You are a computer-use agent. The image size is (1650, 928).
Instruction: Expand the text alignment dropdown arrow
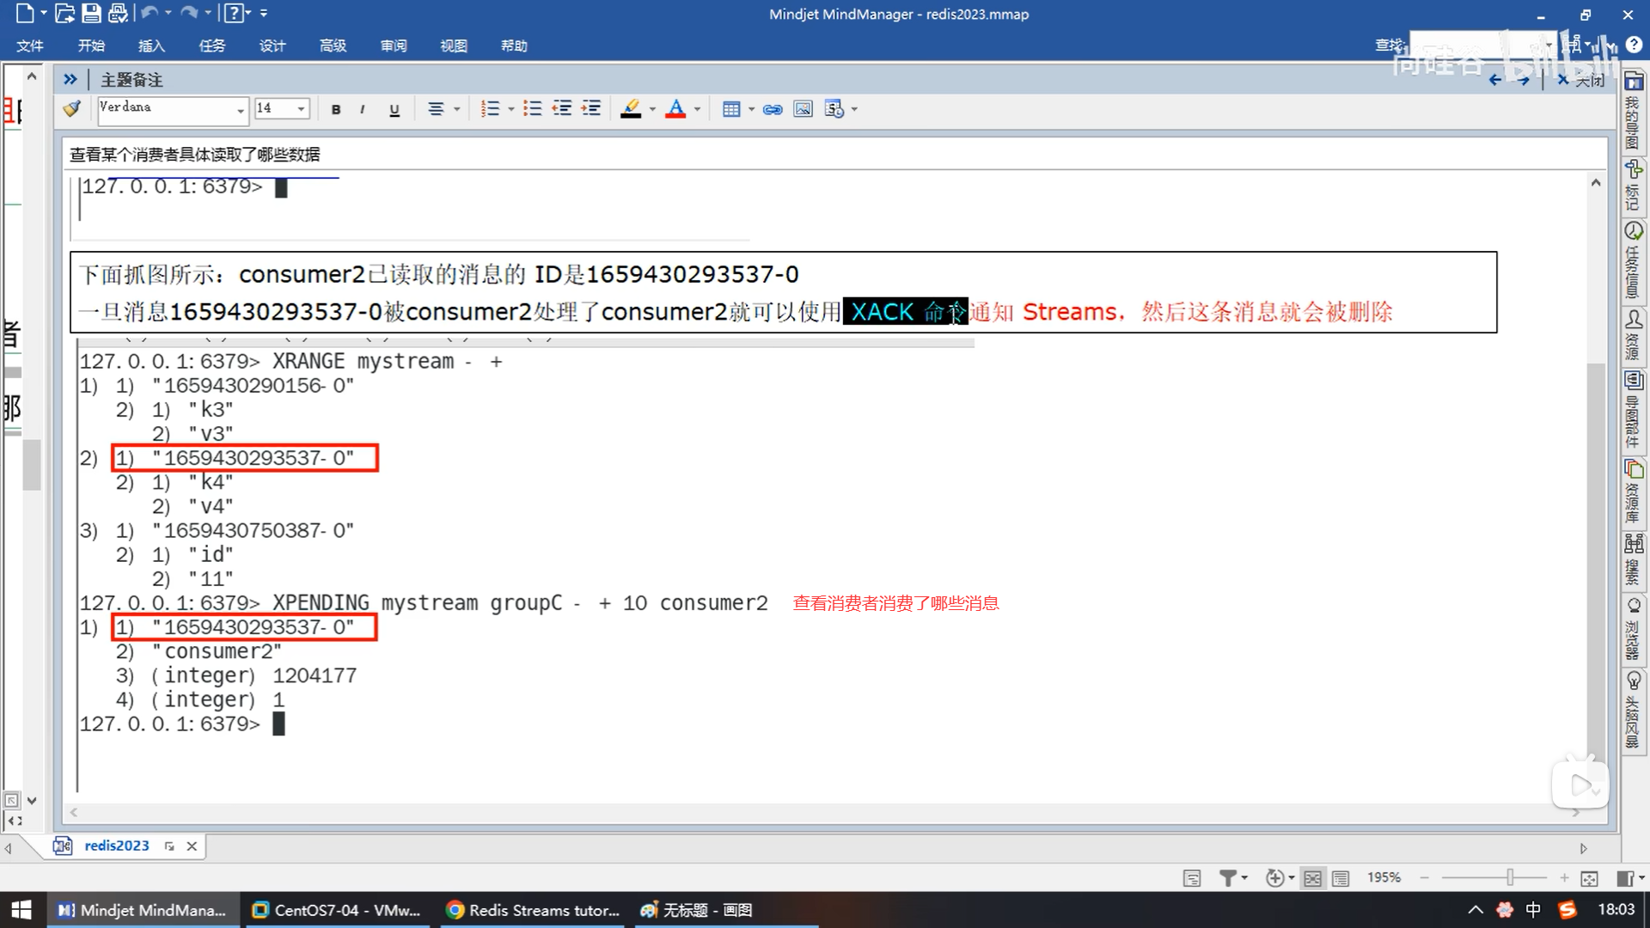[x=457, y=109]
